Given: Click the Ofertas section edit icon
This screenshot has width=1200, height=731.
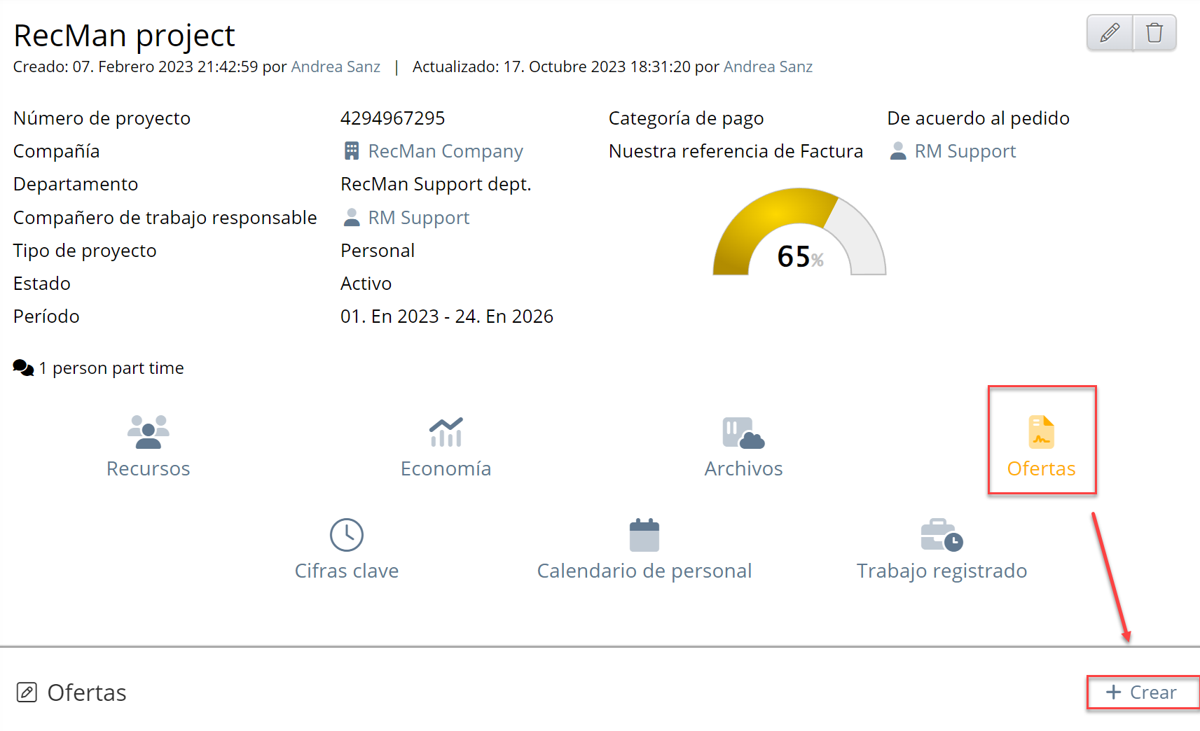Looking at the screenshot, I should click(x=27, y=692).
